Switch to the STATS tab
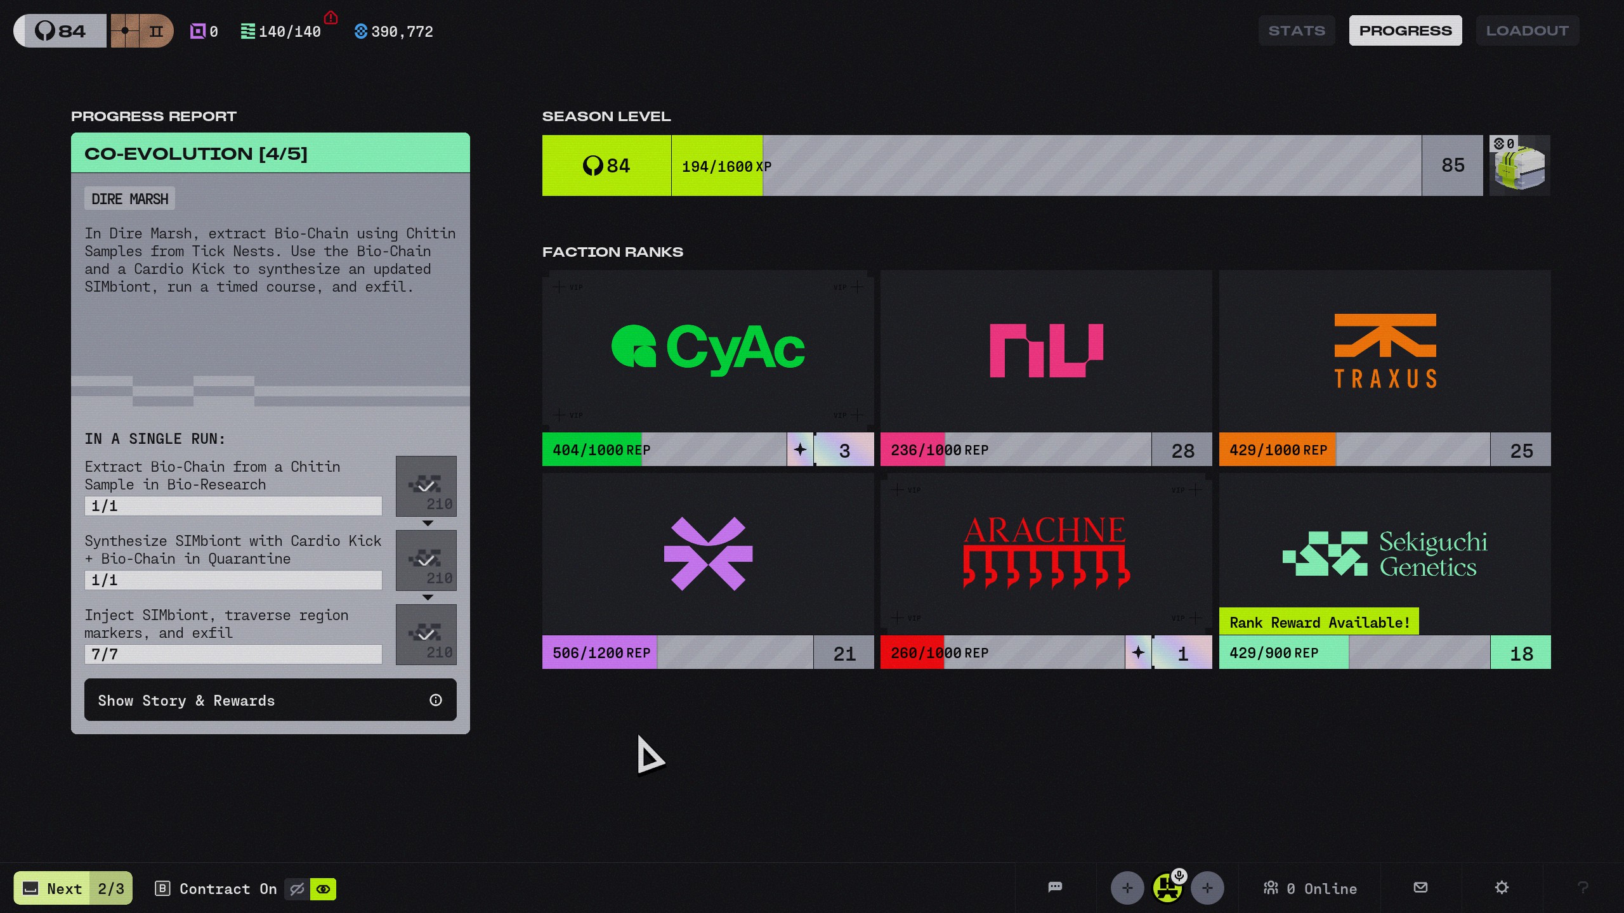This screenshot has width=1624, height=913. click(x=1297, y=30)
